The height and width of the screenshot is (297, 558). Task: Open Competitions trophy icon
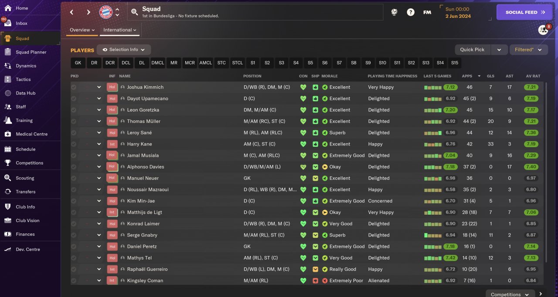8,162
